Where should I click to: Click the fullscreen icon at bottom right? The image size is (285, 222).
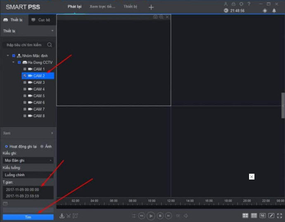click(x=280, y=215)
